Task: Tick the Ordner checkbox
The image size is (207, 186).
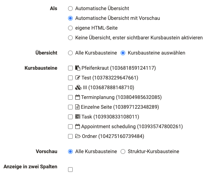Action: pyautogui.click(x=70, y=136)
